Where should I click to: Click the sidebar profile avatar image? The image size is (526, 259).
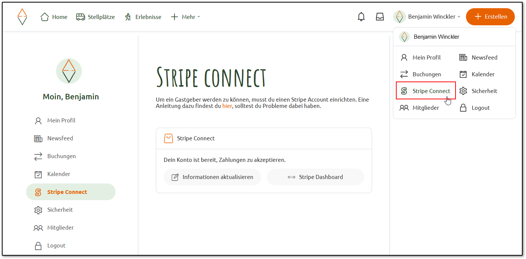click(69, 71)
